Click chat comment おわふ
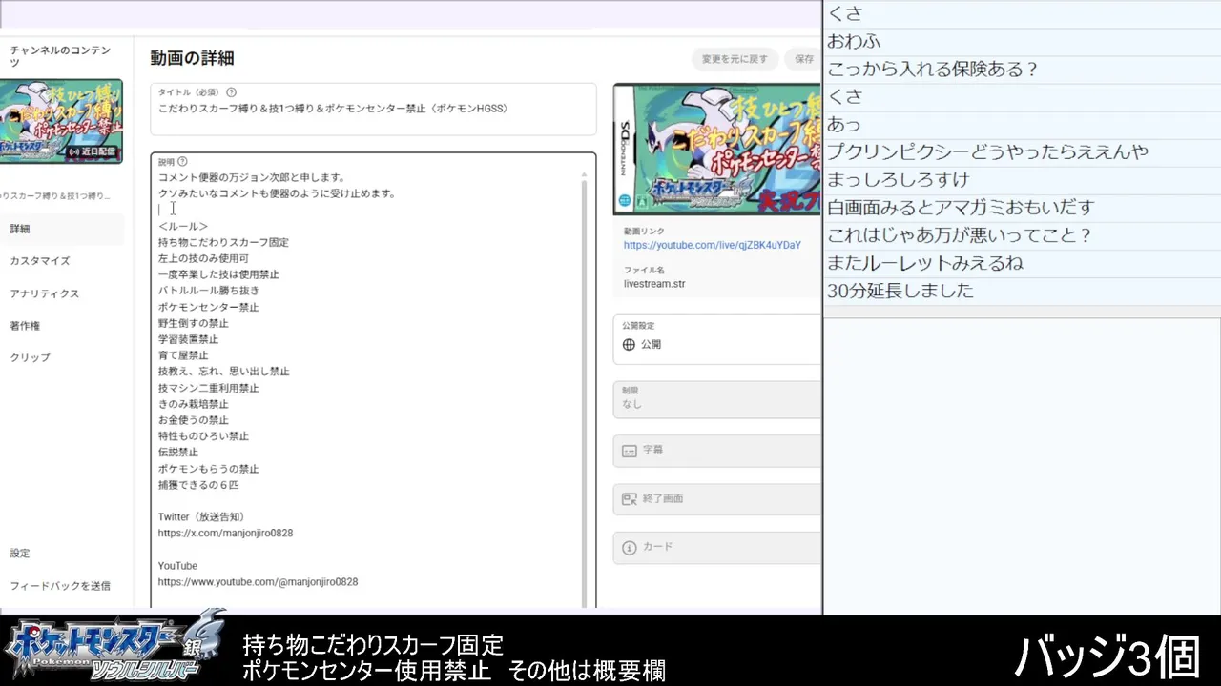Screen dimensions: 1221x686 [x=854, y=41]
